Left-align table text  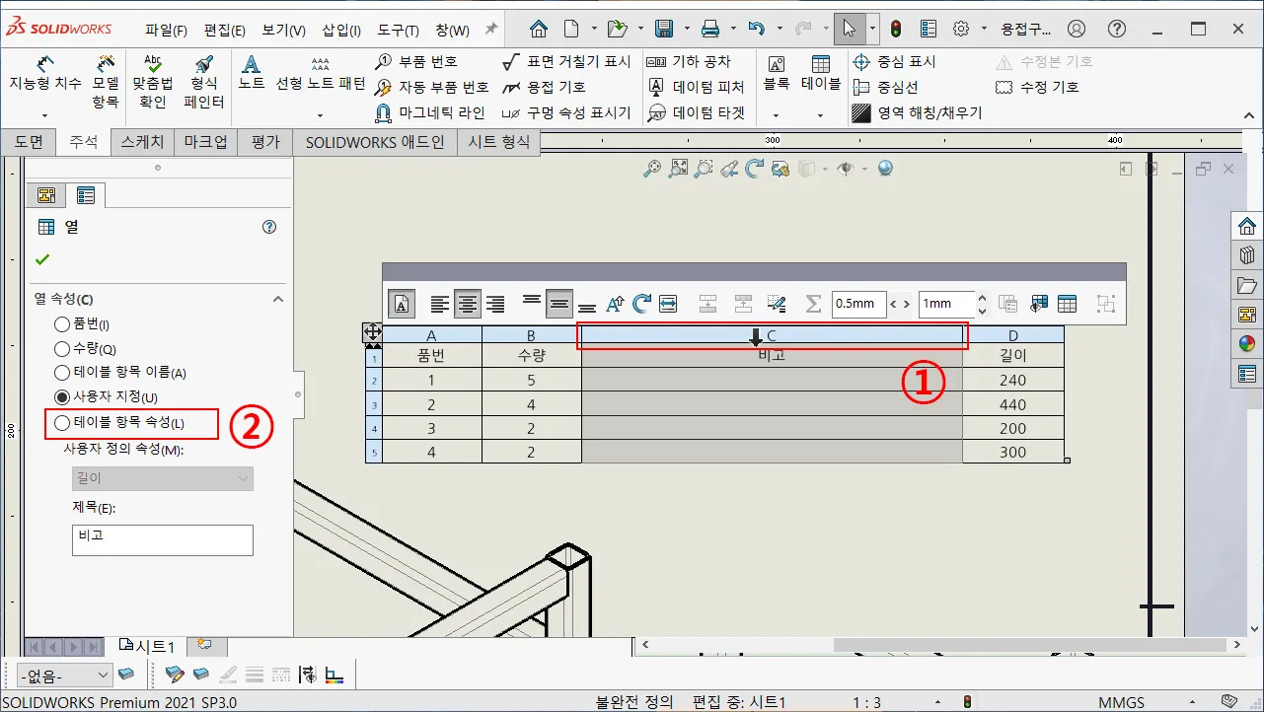pyautogui.click(x=440, y=304)
